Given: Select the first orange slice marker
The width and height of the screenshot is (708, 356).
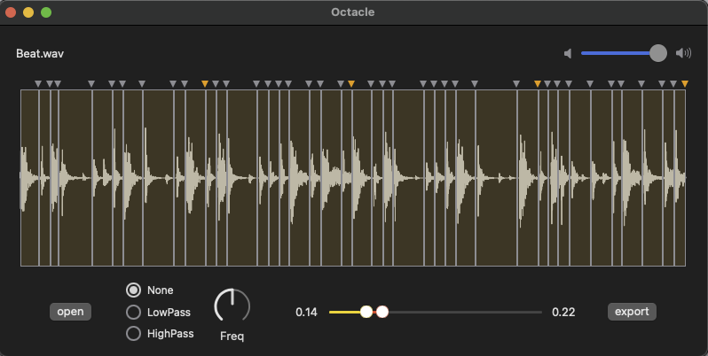Looking at the screenshot, I should point(205,84).
